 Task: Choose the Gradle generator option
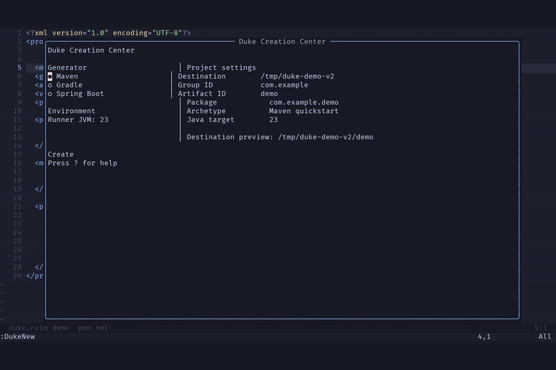pyautogui.click(x=65, y=85)
